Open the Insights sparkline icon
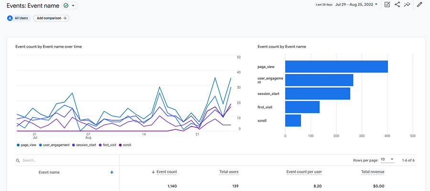Screen dimensions: 430x191 click(407, 5)
